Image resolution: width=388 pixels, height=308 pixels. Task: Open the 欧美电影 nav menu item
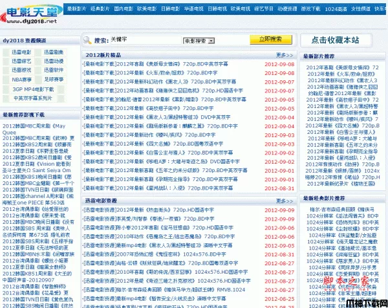[147, 8]
